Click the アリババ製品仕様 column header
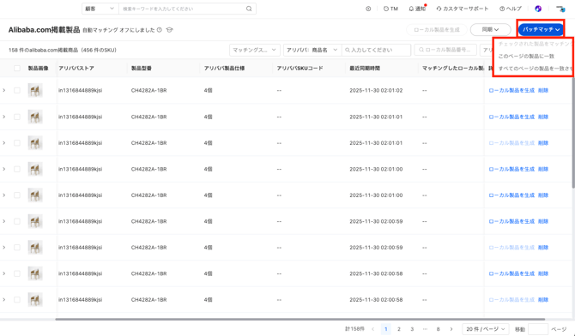575x336 pixels. 224,69
